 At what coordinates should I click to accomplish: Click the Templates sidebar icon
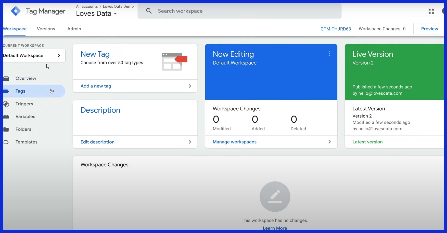pos(6,142)
